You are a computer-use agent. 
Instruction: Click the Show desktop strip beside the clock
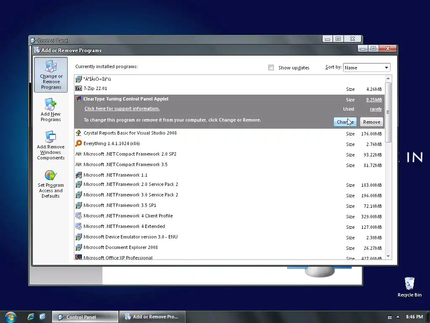(428, 317)
